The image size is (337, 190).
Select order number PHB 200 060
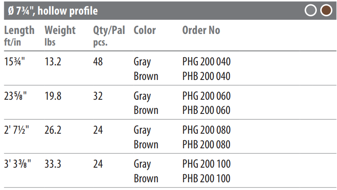[206, 110]
